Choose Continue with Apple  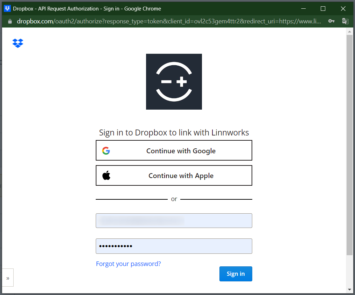[174, 176]
